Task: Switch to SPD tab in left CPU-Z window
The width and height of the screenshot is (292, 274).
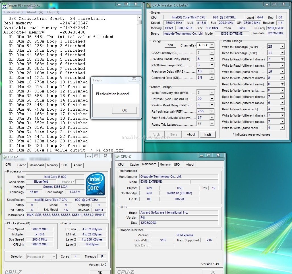Action: pyautogui.click(x=64, y=165)
